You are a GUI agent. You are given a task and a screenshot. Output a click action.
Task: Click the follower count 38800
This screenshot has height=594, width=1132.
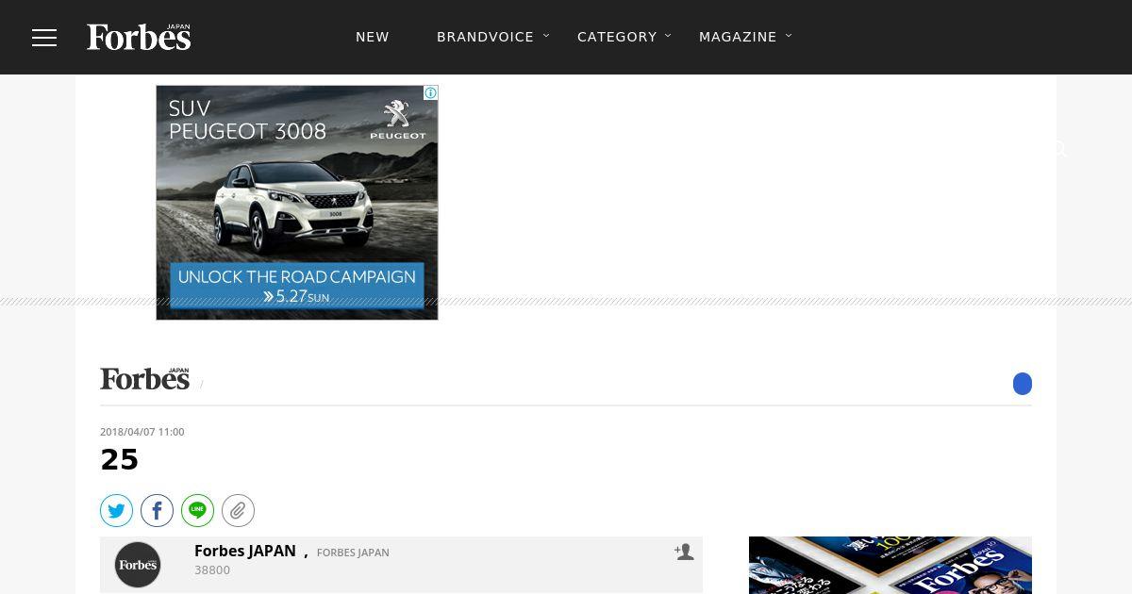point(212,570)
